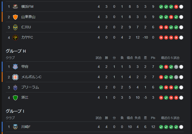Click 甲府's gray draw result indicator
The height and width of the screenshot is (134, 192).
[176, 67]
